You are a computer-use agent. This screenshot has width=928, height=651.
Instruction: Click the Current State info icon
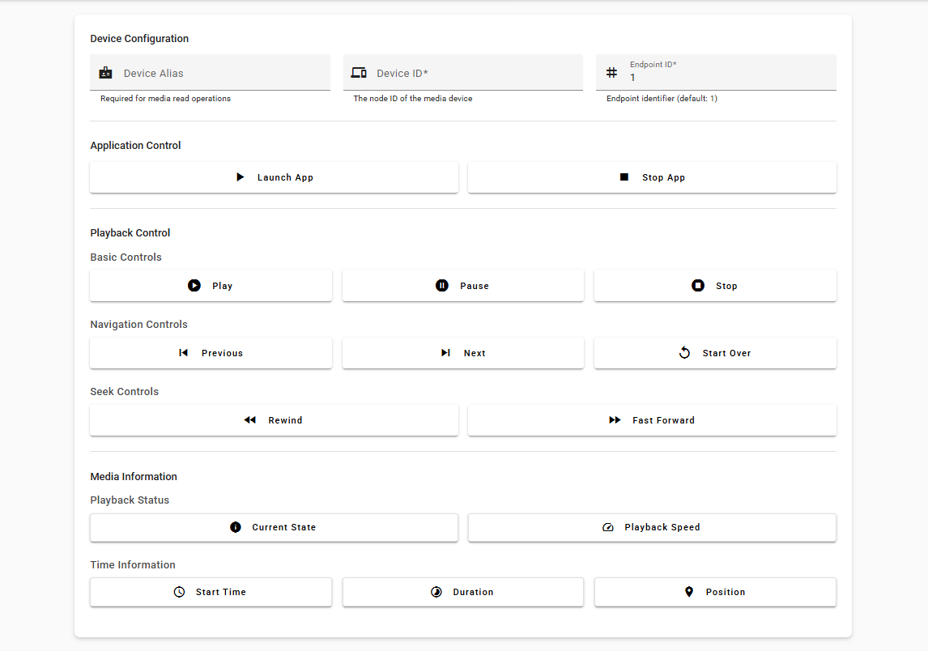[x=236, y=527]
